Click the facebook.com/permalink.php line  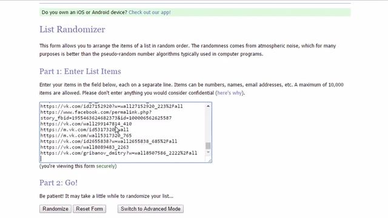[96, 112]
